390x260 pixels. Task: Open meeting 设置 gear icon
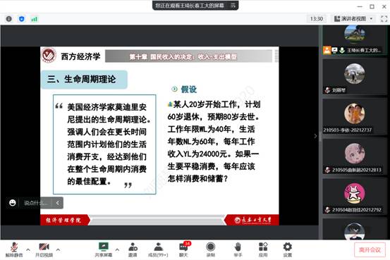288,249
